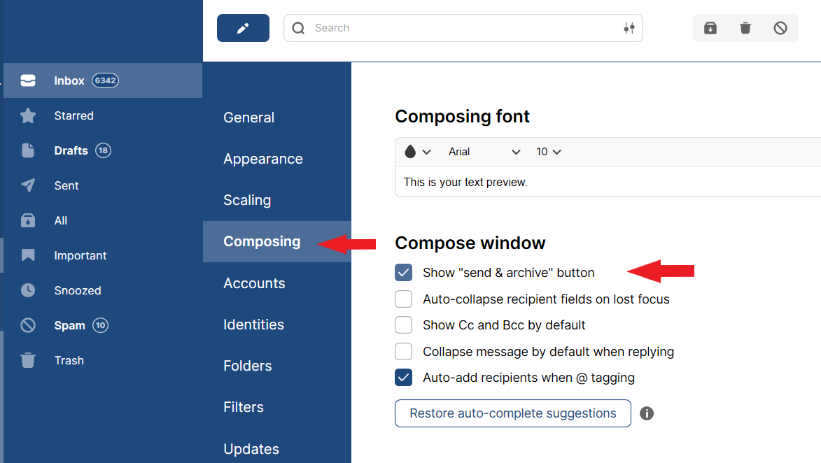Image resolution: width=821 pixels, height=463 pixels.
Task: Switch to Appearance settings tab
Action: coord(263,159)
